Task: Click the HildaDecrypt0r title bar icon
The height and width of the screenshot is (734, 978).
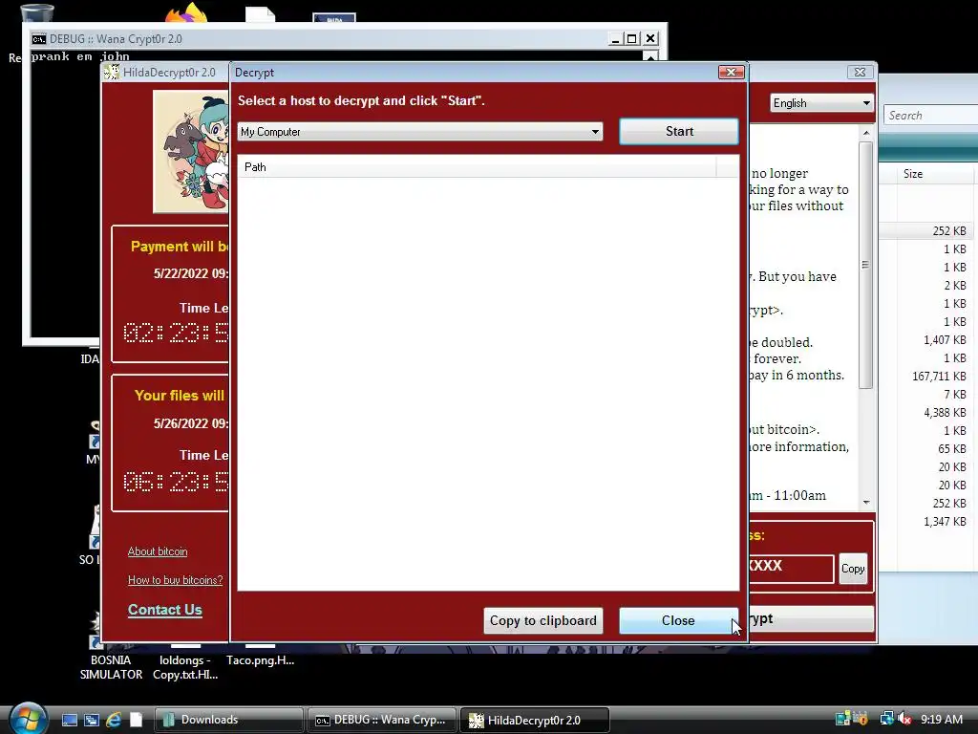Action: 111,73
